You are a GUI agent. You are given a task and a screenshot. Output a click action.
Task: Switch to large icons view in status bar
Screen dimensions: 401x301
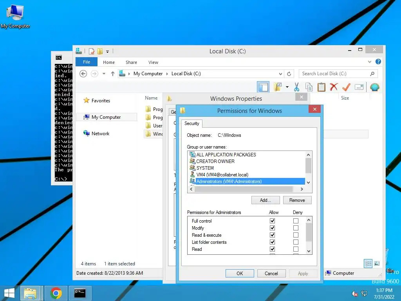coord(377,263)
